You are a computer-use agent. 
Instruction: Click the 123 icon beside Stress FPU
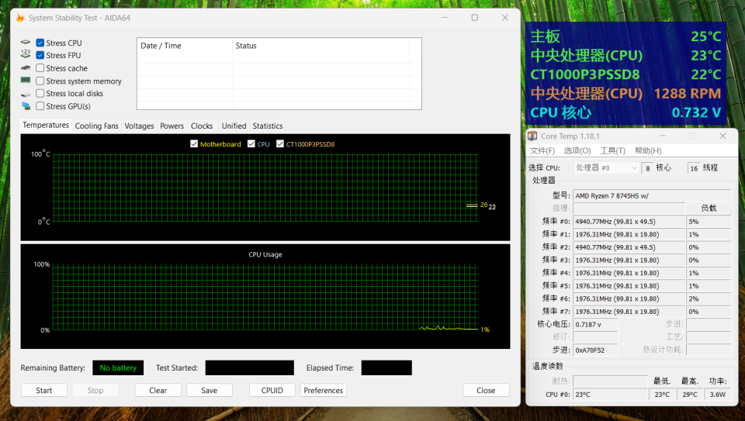(26, 54)
